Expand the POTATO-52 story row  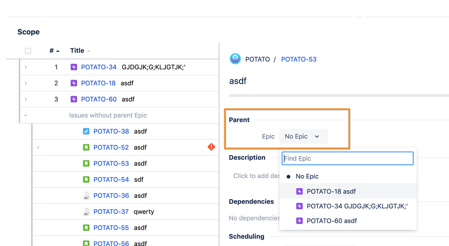pos(38,147)
